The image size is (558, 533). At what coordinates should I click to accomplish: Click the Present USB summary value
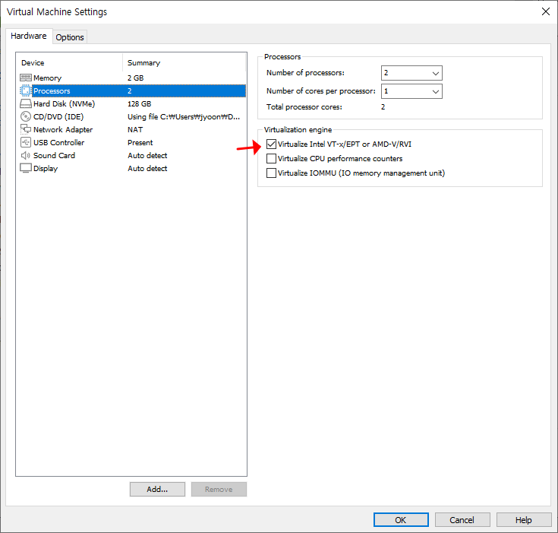pyautogui.click(x=140, y=143)
